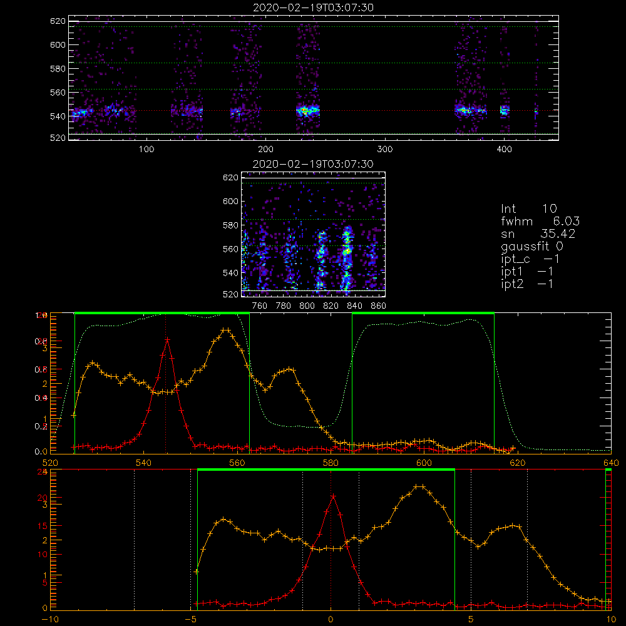626x626 pixels.
Task: Click the timestamp title above the wide top image
Action: pyautogui.click(x=314, y=8)
